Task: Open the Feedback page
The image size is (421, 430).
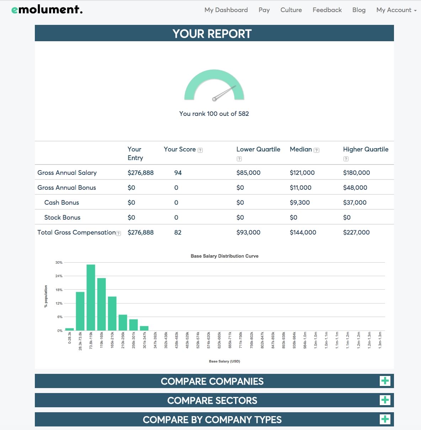Action: click(327, 10)
